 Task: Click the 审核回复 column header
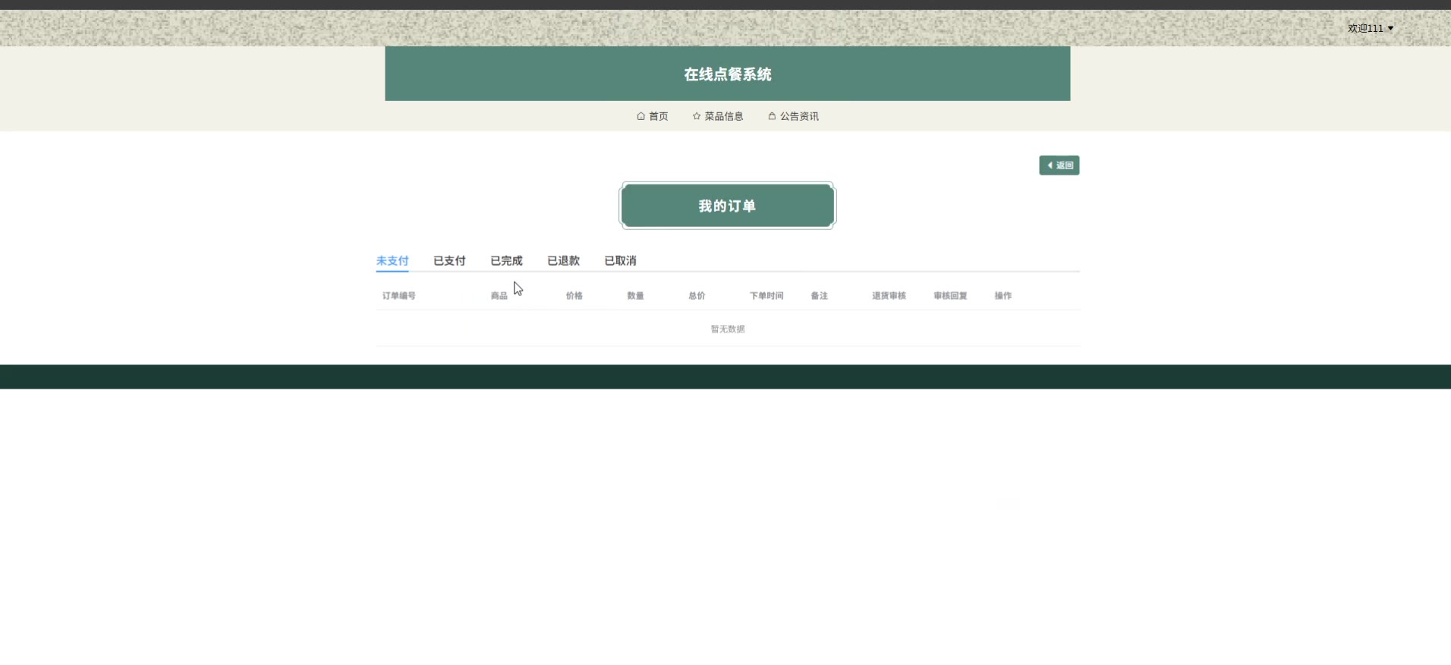[x=951, y=296]
